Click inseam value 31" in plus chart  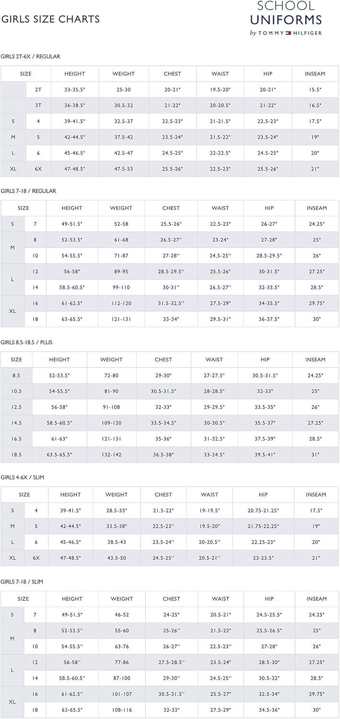coord(316,455)
